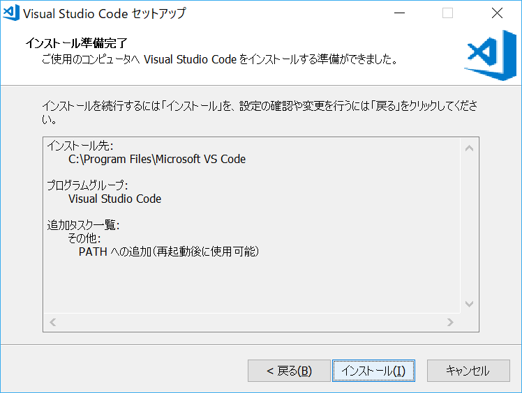Click the 追加タスク一覧: label
This screenshot has height=393, width=522.
[83, 225]
